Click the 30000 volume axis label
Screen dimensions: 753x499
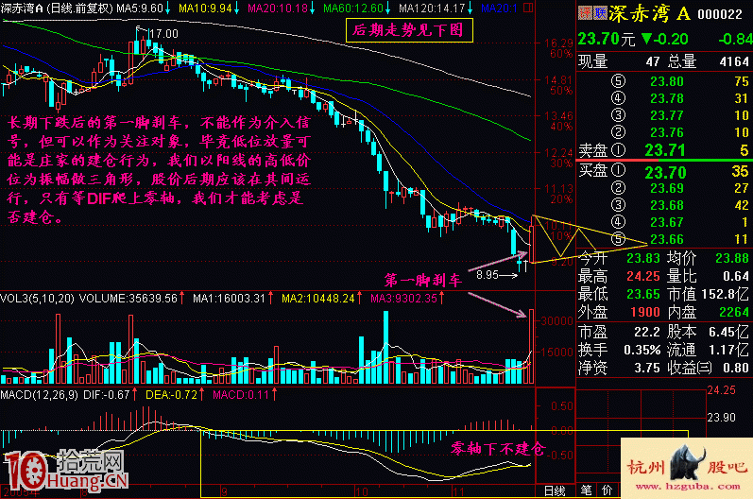(x=557, y=320)
